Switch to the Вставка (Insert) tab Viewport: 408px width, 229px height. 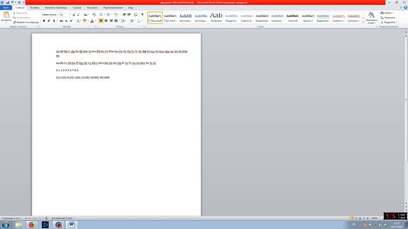[34, 8]
